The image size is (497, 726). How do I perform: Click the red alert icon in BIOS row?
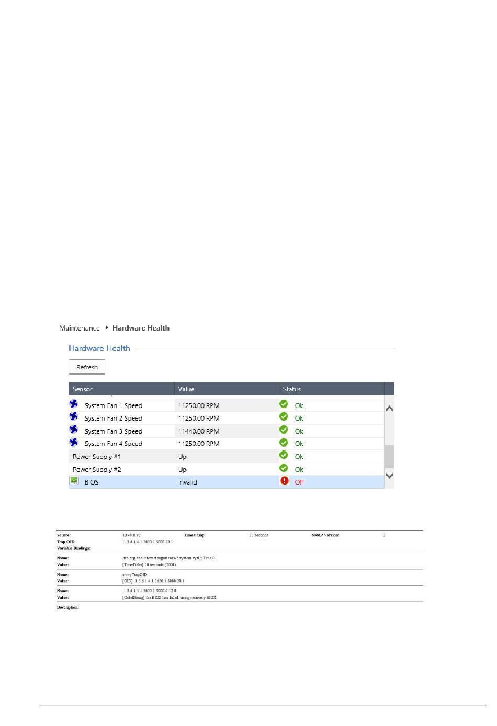pos(284,481)
